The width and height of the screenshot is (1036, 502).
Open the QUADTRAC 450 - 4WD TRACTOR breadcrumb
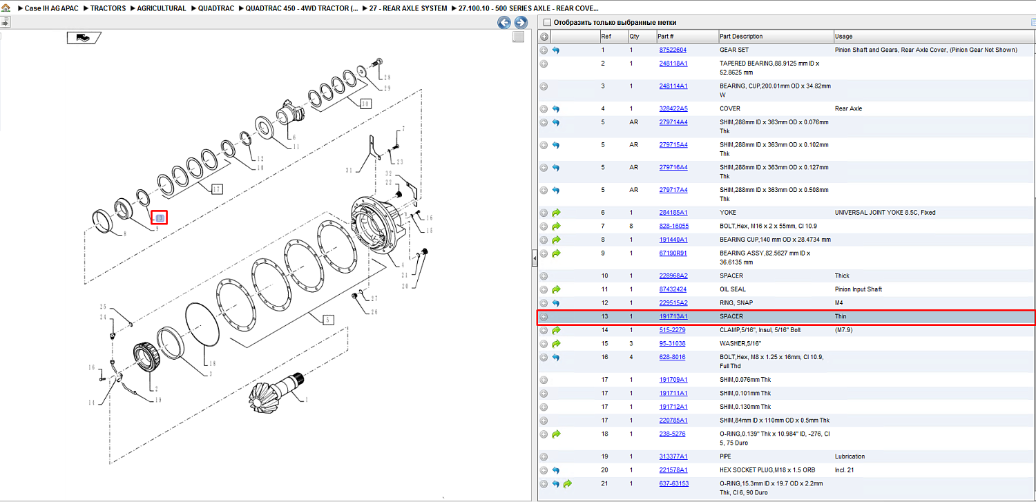click(302, 8)
